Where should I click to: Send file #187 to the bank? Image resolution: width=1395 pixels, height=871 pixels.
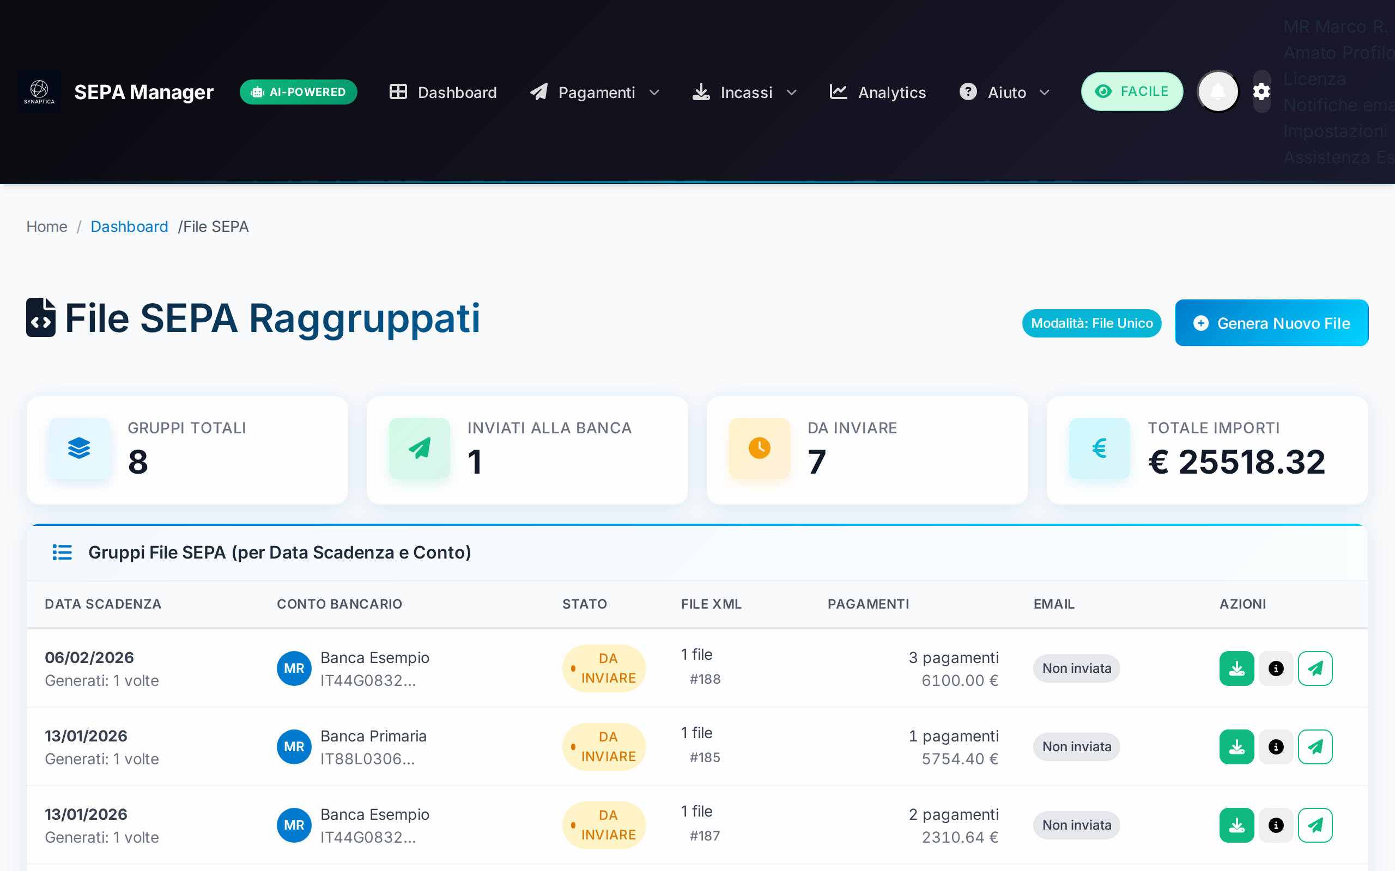pyautogui.click(x=1315, y=825)
